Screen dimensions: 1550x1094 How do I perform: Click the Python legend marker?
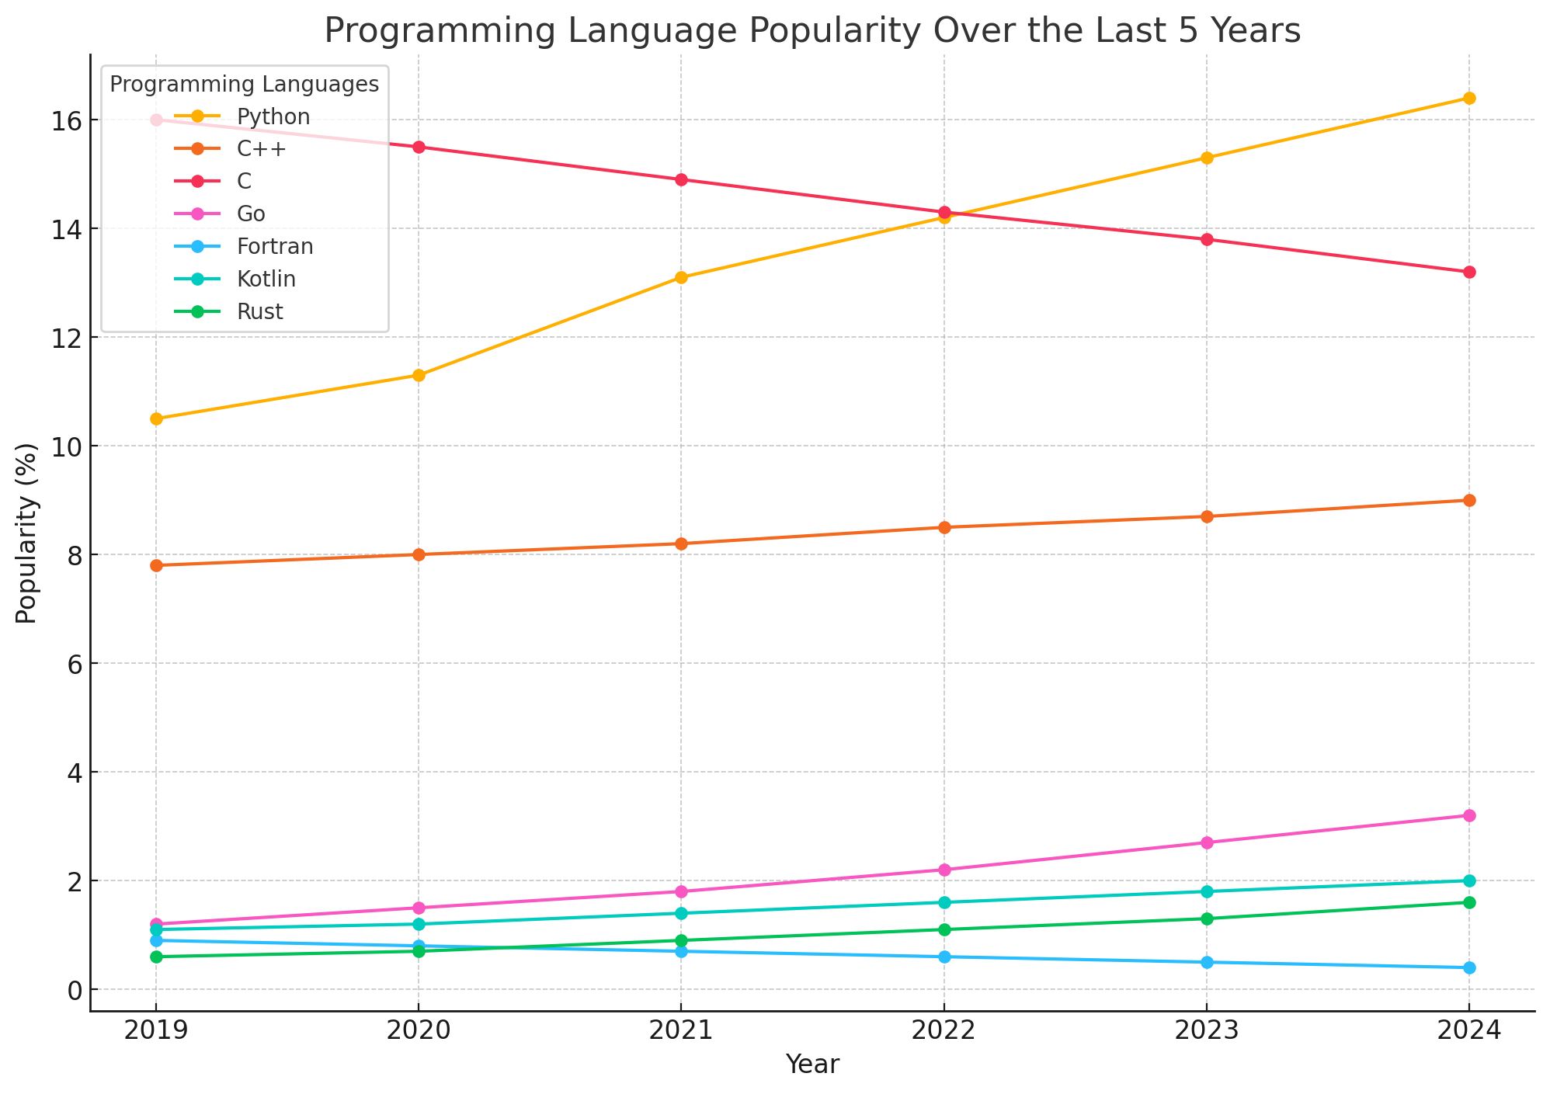click(x=198, y=116)
